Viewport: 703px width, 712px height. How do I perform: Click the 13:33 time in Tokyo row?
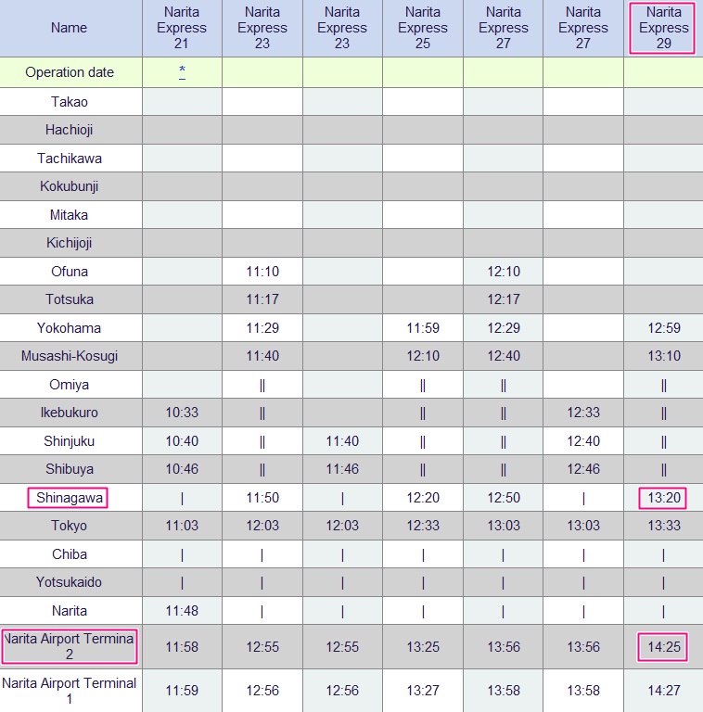663,526
